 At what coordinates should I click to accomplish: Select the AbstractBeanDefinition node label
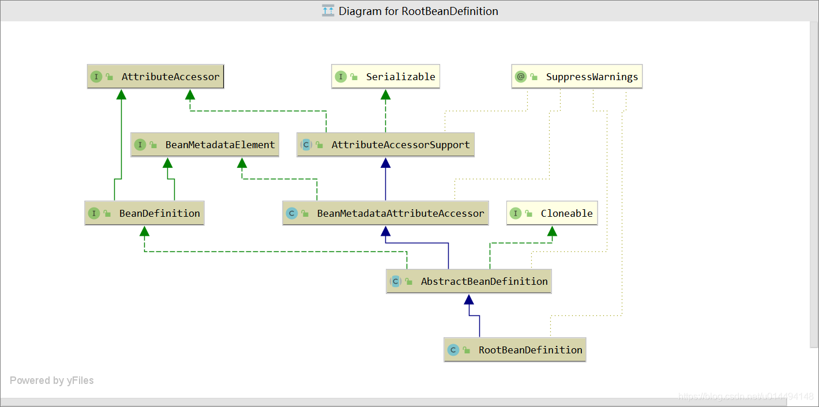(x=484, y=281)
